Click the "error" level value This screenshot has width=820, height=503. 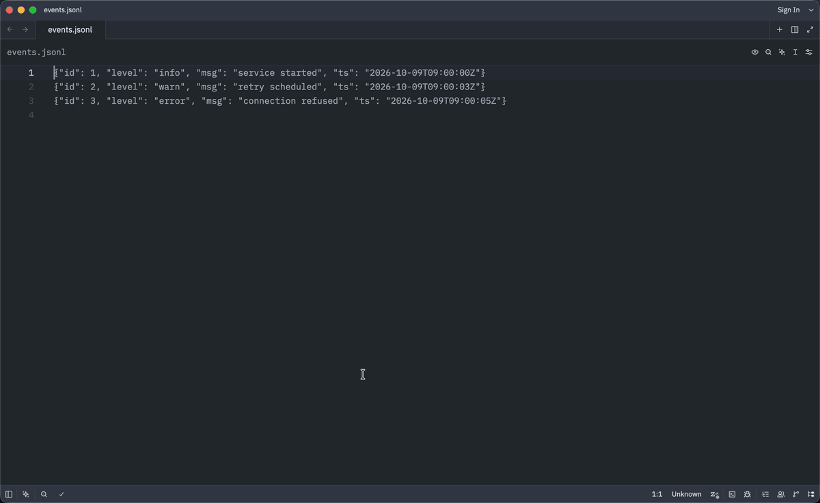point(172,101)
